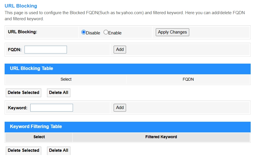Image resolution: width=255 pixels, height=157 pixels.
Task: Click the URL Blocking page title
Action: 21,6
